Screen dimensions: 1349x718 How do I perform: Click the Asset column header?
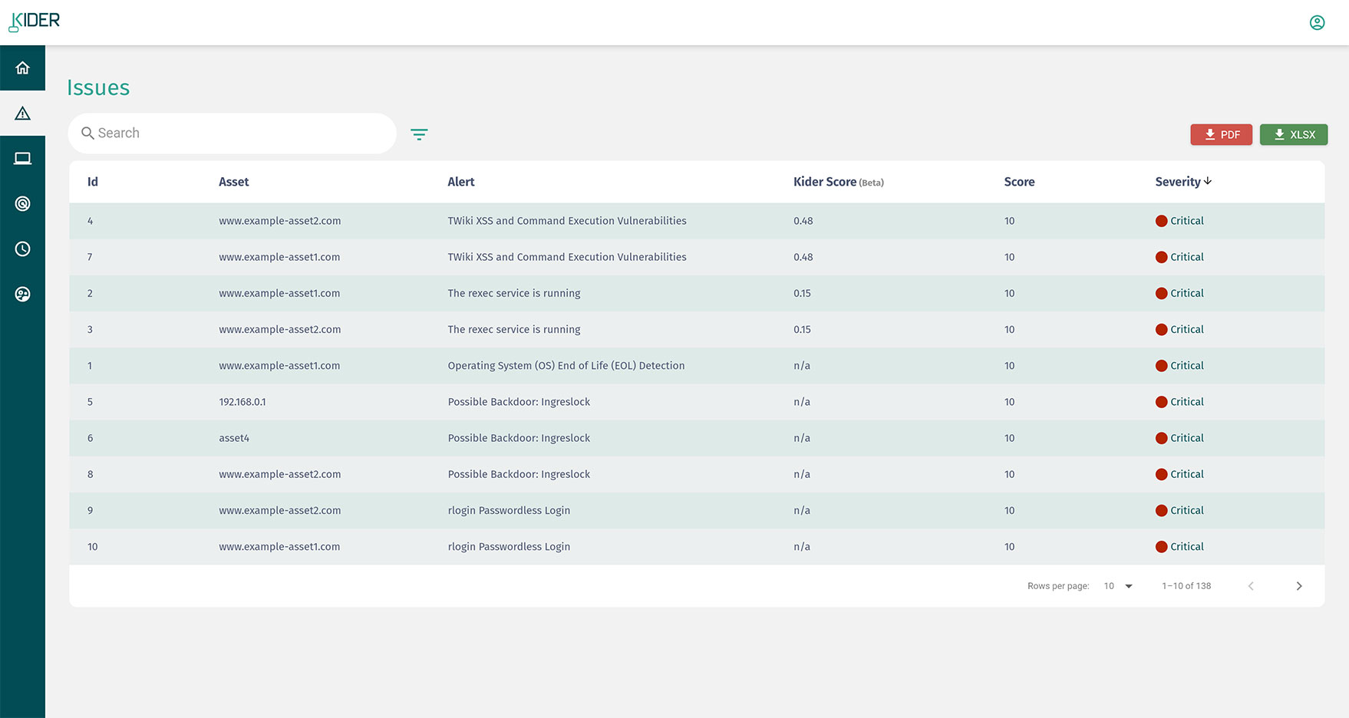coord(233,182)
